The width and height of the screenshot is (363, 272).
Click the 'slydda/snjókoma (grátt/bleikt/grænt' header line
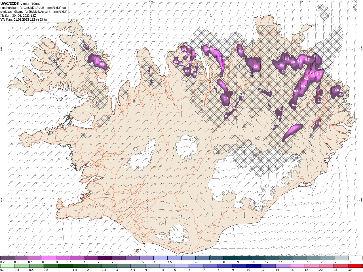34,12
